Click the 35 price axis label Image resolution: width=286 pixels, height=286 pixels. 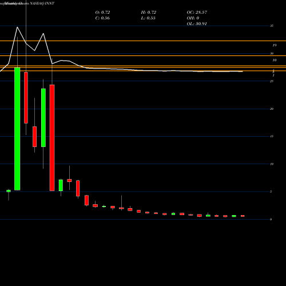272,26
